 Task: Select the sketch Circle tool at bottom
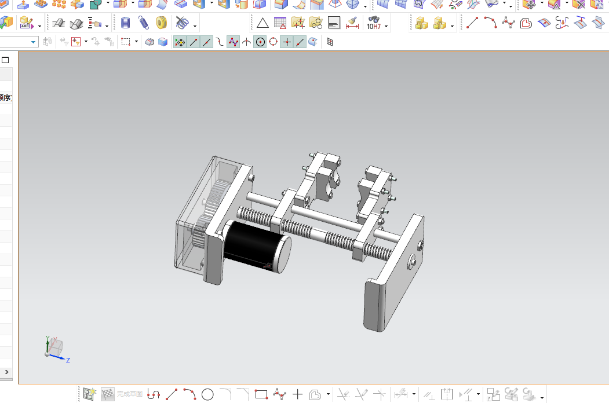(207, 395)
